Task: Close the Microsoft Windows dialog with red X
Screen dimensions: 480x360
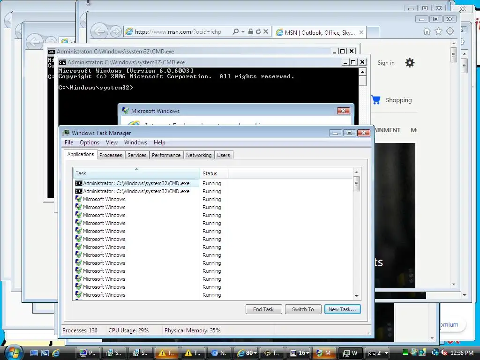Action: point(343,111)
